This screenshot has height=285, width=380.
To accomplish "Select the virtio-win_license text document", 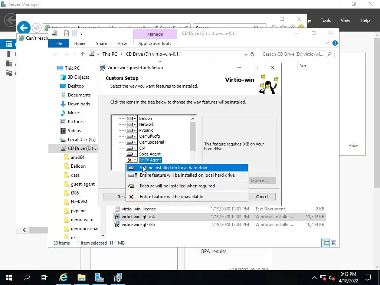I will coord(139,209).
